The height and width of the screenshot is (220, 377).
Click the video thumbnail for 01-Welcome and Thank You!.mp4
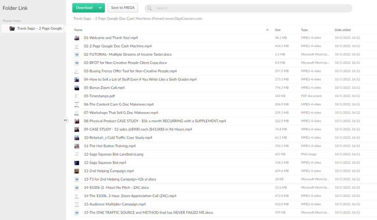pyautogui.click(x=77, y=38)
